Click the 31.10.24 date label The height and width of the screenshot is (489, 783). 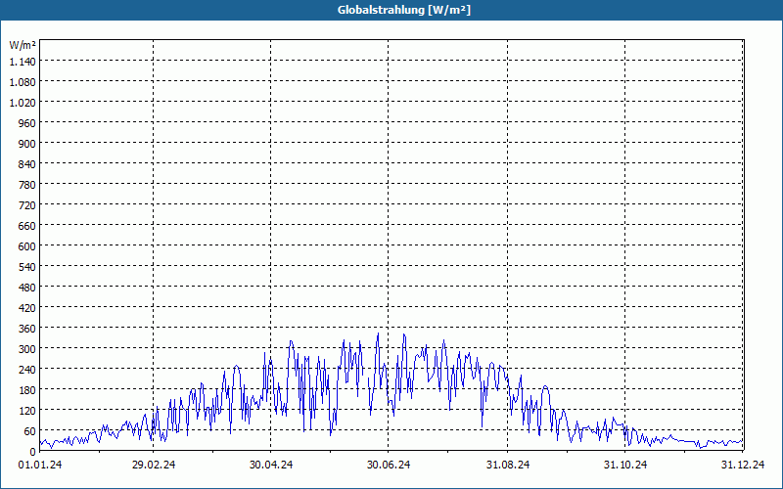tap(625, 466)
